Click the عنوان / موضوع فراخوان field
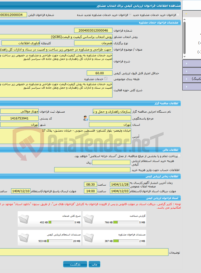The width and height of the screenshot is (201, 273). click(56, 49)
